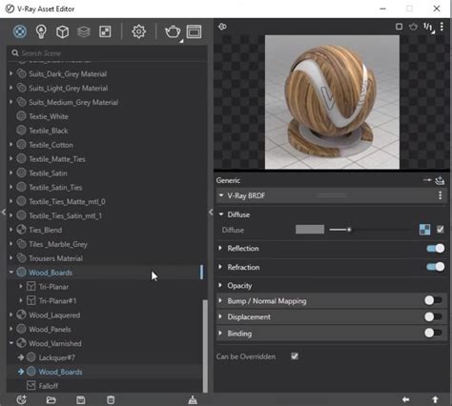Select the Tri-Planar#1 texture icon row

31,300
